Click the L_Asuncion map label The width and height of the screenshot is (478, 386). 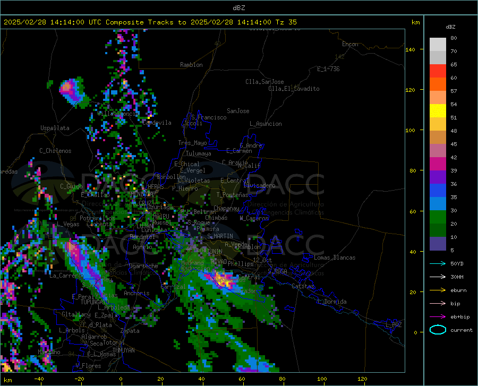point(266,124)
